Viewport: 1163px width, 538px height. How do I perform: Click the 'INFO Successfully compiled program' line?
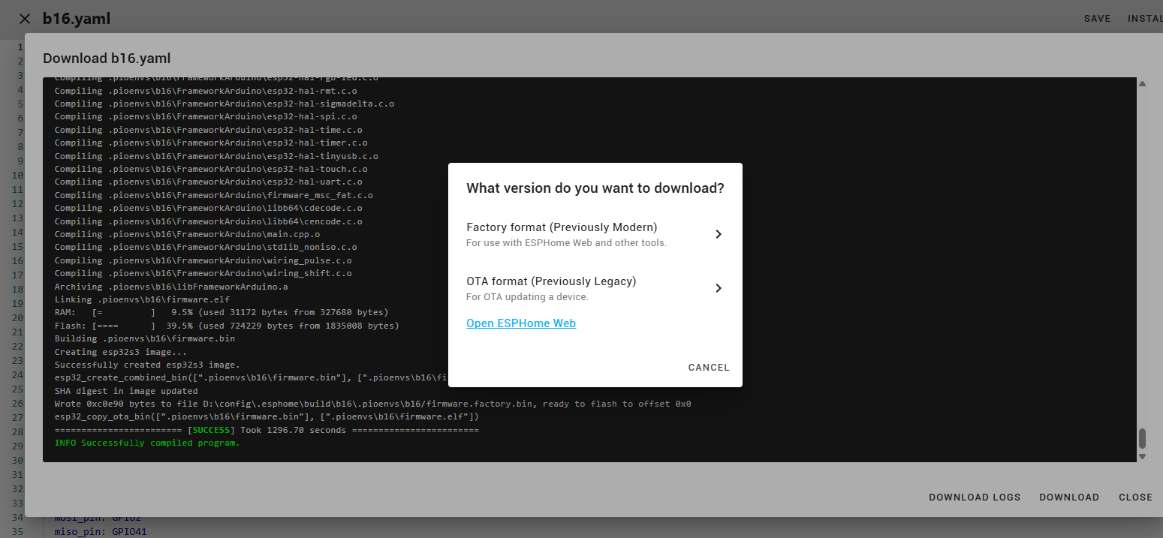coord(147,443)
